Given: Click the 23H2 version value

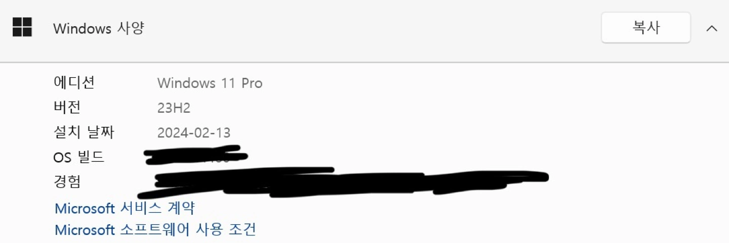Looking at the screenshot, I should click(x=174, y=108).
